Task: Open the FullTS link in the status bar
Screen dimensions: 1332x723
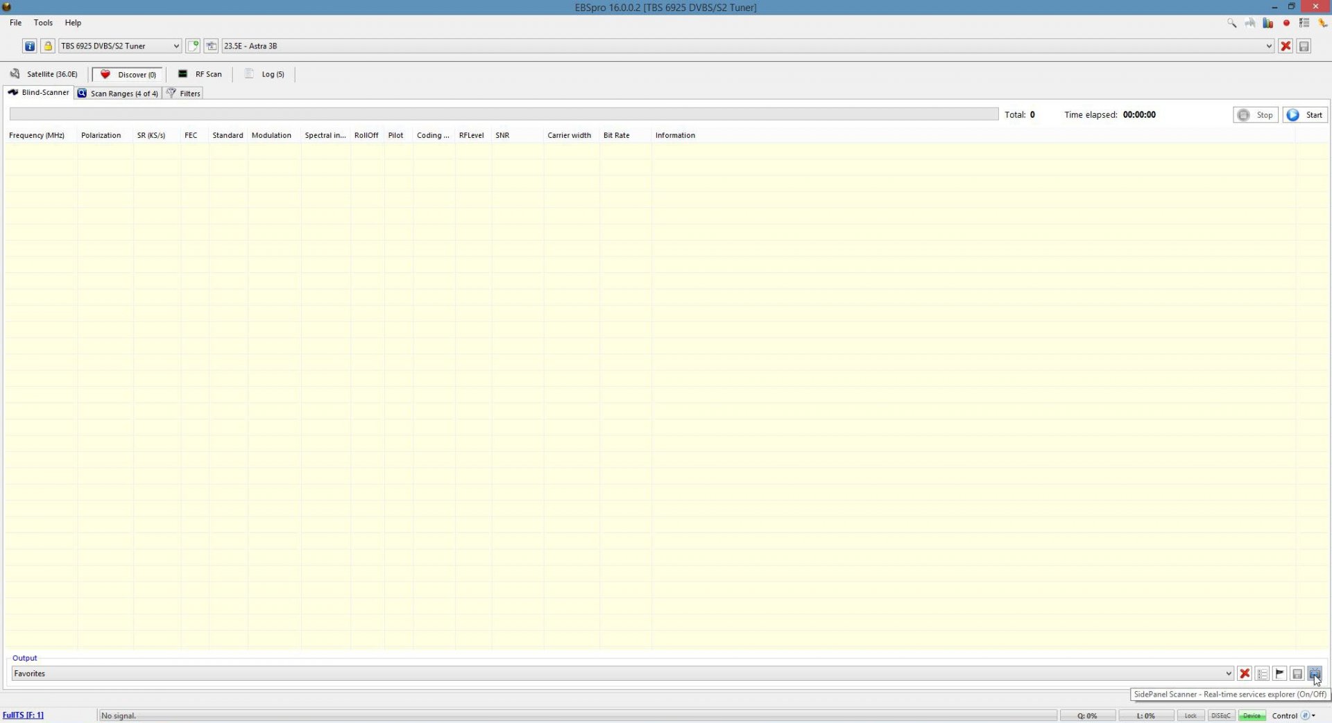Action: 23,715
